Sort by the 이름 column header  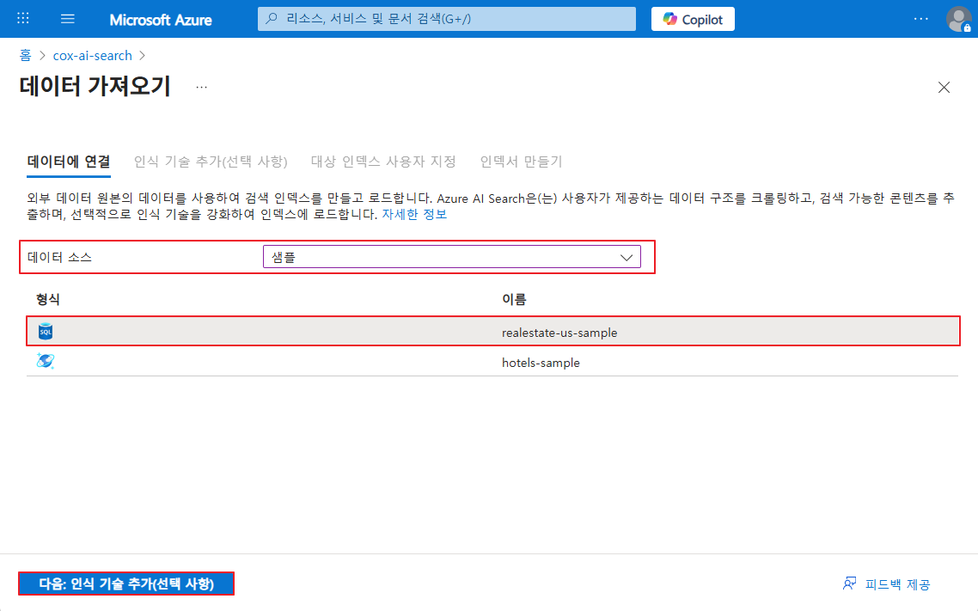[514, 299]
